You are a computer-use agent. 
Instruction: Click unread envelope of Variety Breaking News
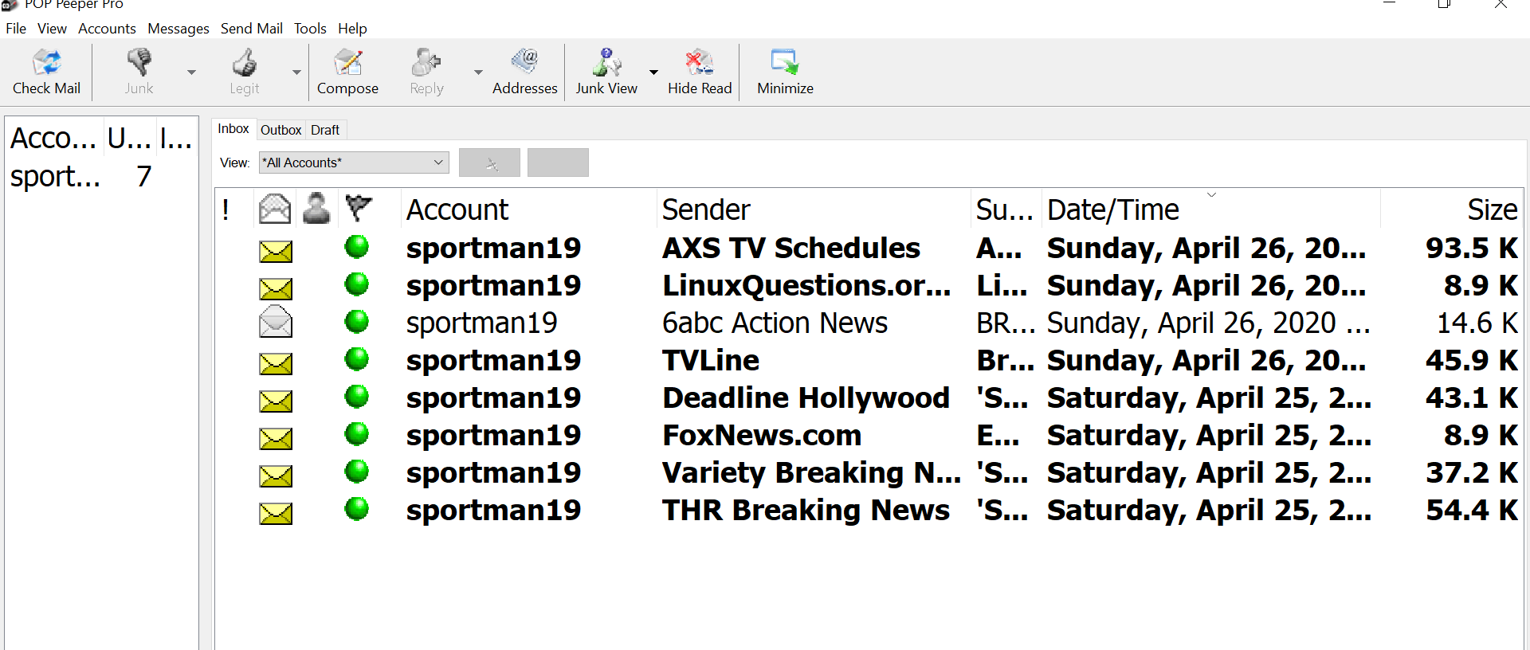click(x=276, y=476)
